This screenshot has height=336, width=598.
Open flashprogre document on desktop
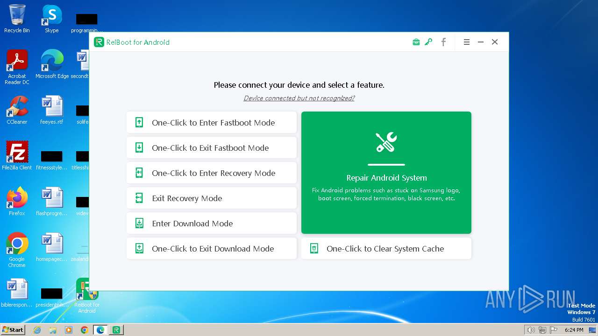point(52,201)
